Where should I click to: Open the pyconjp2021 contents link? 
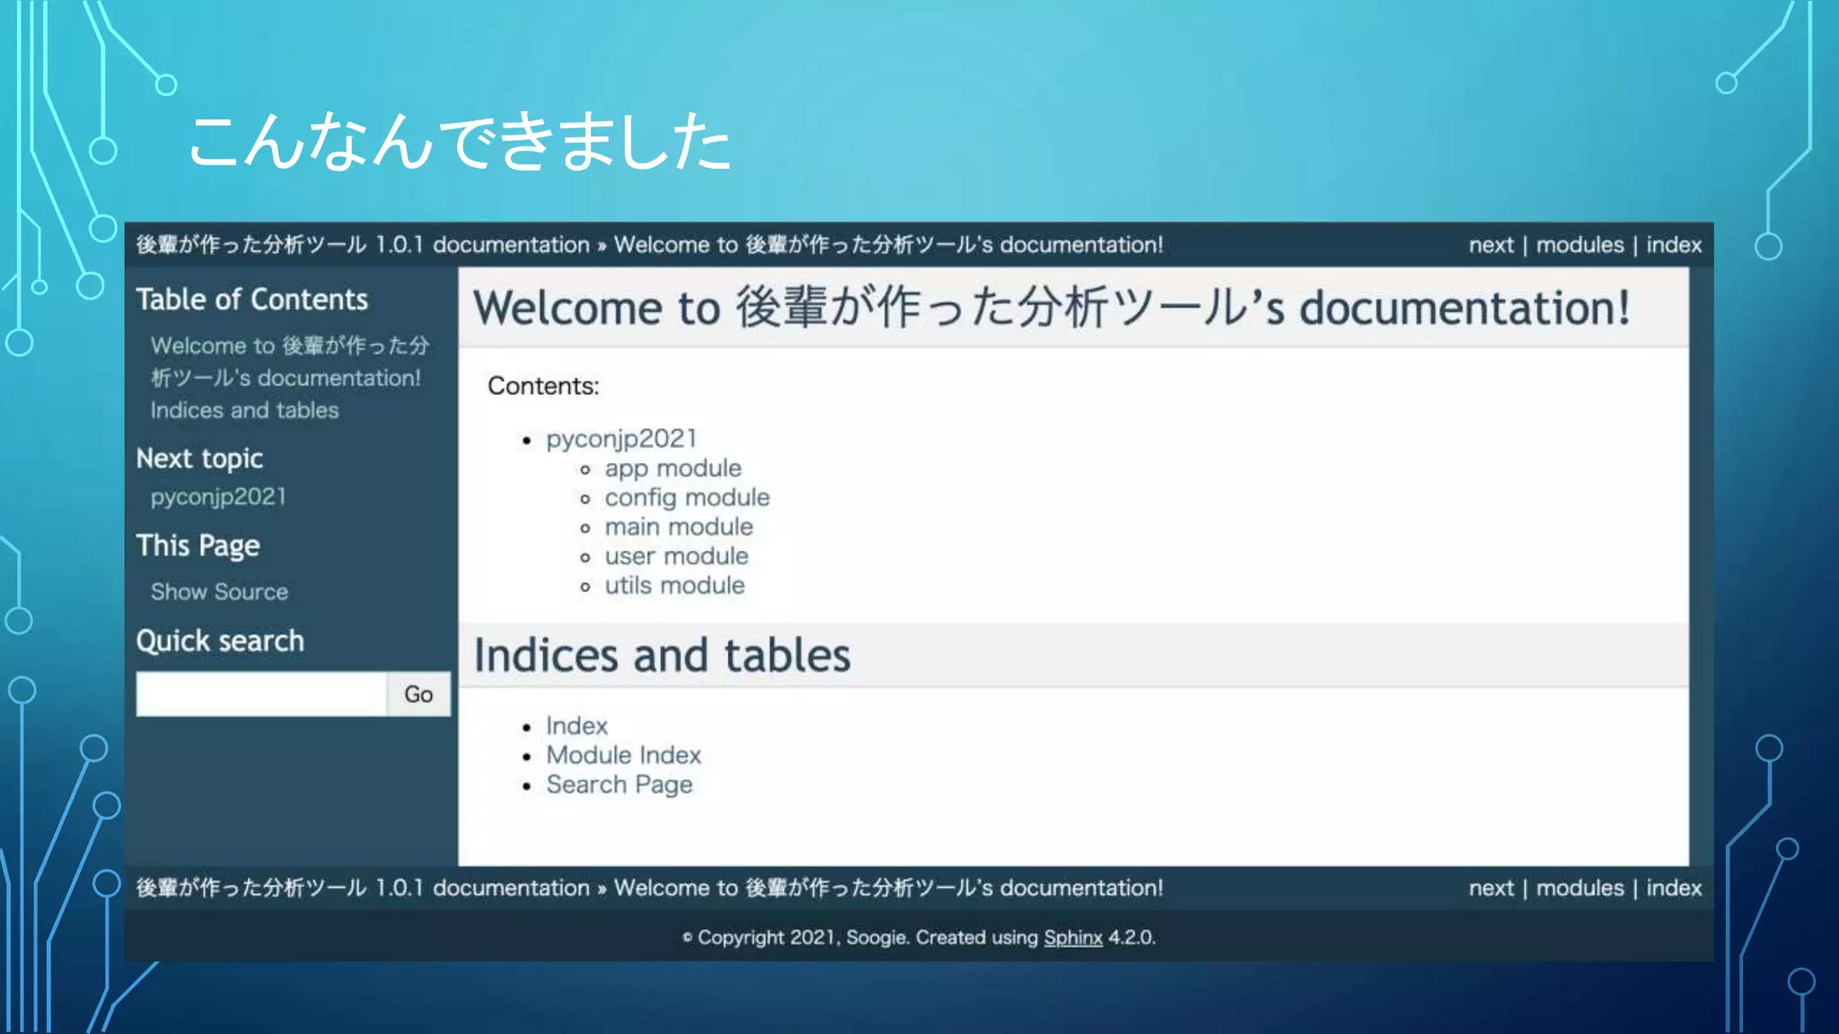point(621,438)
